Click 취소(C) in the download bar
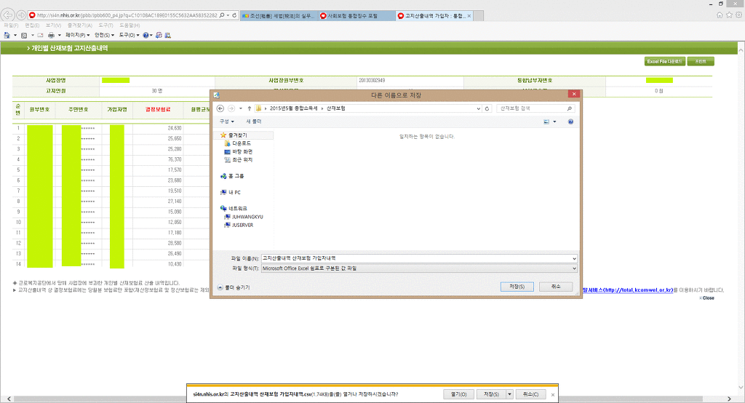The height and width of the screenshot is (403, 745). 530,394
